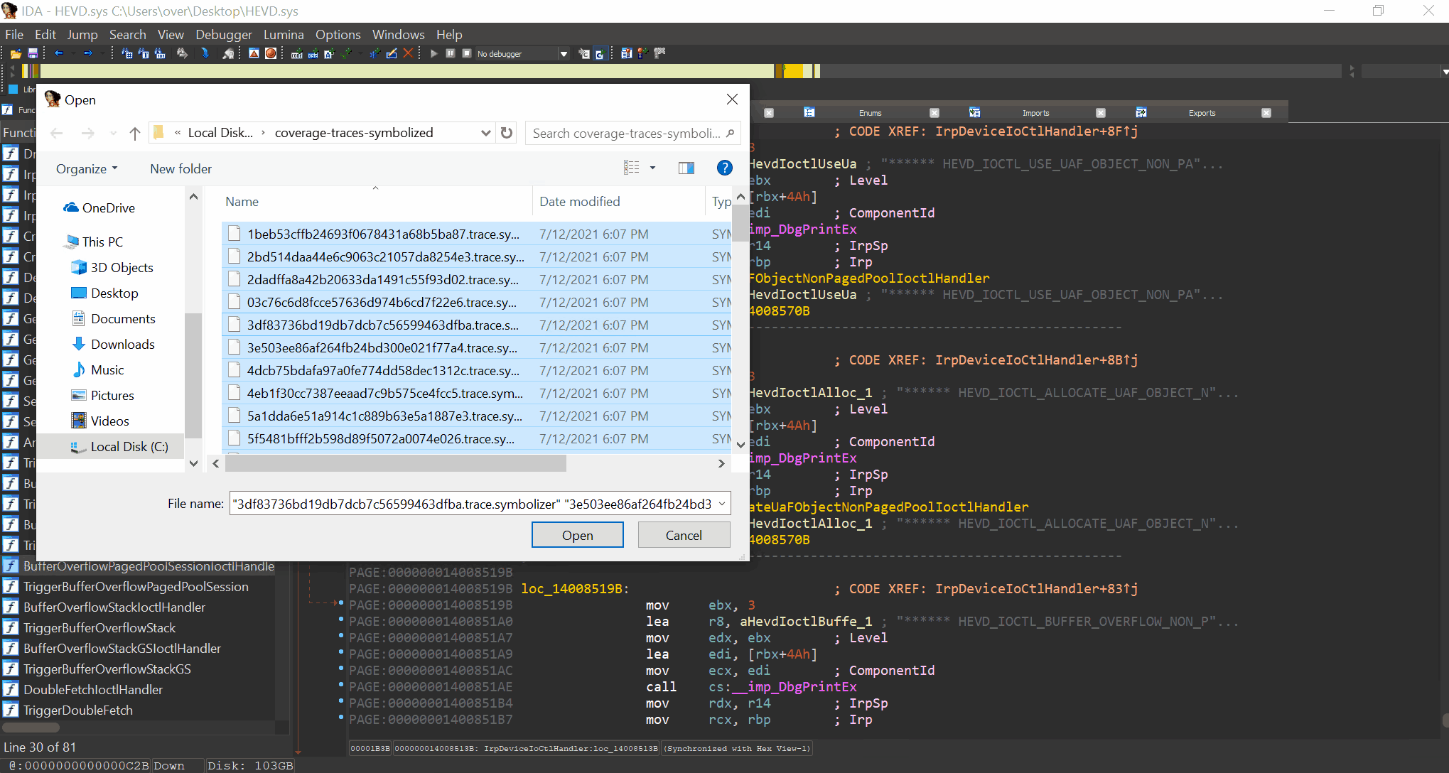Switch to the Imports tab
The height and width of the screenshot is (773, 1449).
coord(1035,113)
